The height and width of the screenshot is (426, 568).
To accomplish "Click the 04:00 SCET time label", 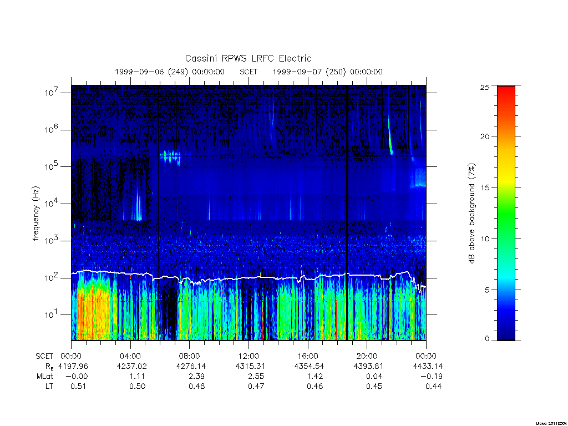I will coord(130,356).
